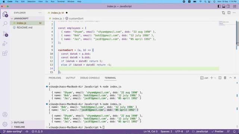Toggle secondary sidebar layout button in title bar
Screen dimensions: 239x134
coord(228,6)
